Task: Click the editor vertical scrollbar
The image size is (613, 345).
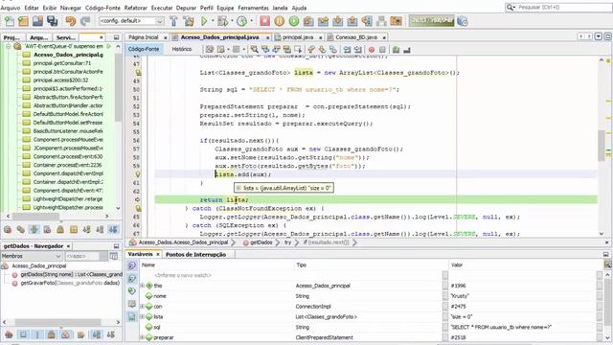Action: pos(602,147)
